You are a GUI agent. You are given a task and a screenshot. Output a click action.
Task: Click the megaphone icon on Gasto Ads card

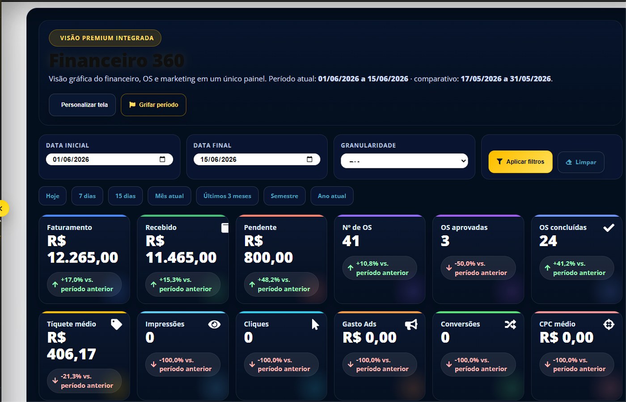pos(411,324)
